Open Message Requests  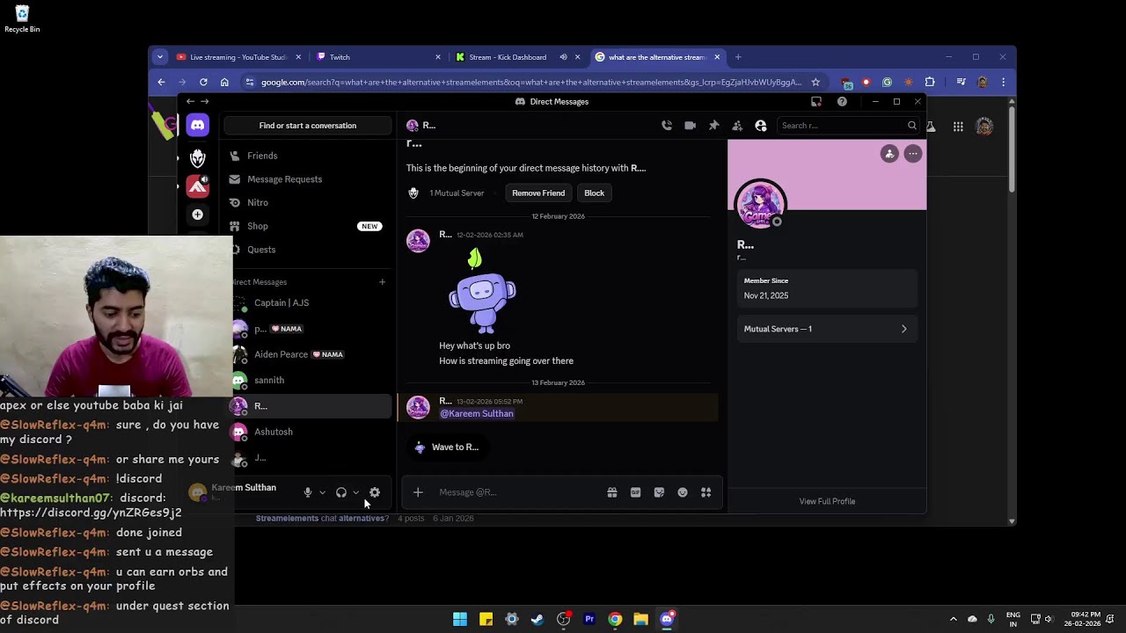[x=284, y=179]
